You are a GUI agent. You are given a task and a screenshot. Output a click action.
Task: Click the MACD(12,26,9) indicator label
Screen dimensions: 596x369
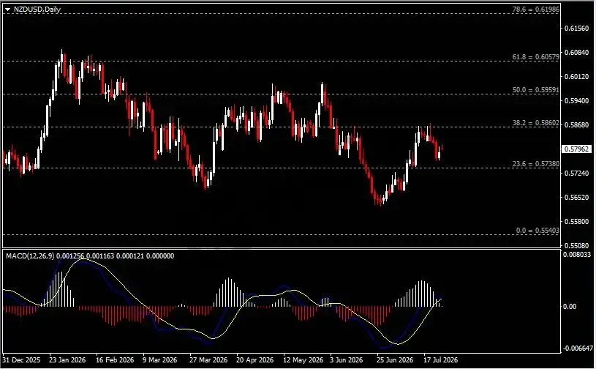point(30,256)
